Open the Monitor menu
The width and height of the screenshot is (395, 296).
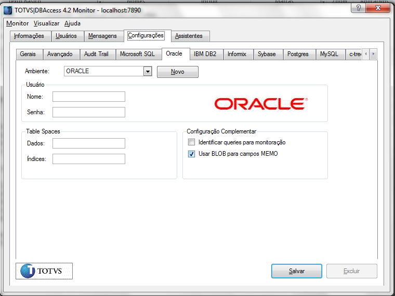(17, 23)
